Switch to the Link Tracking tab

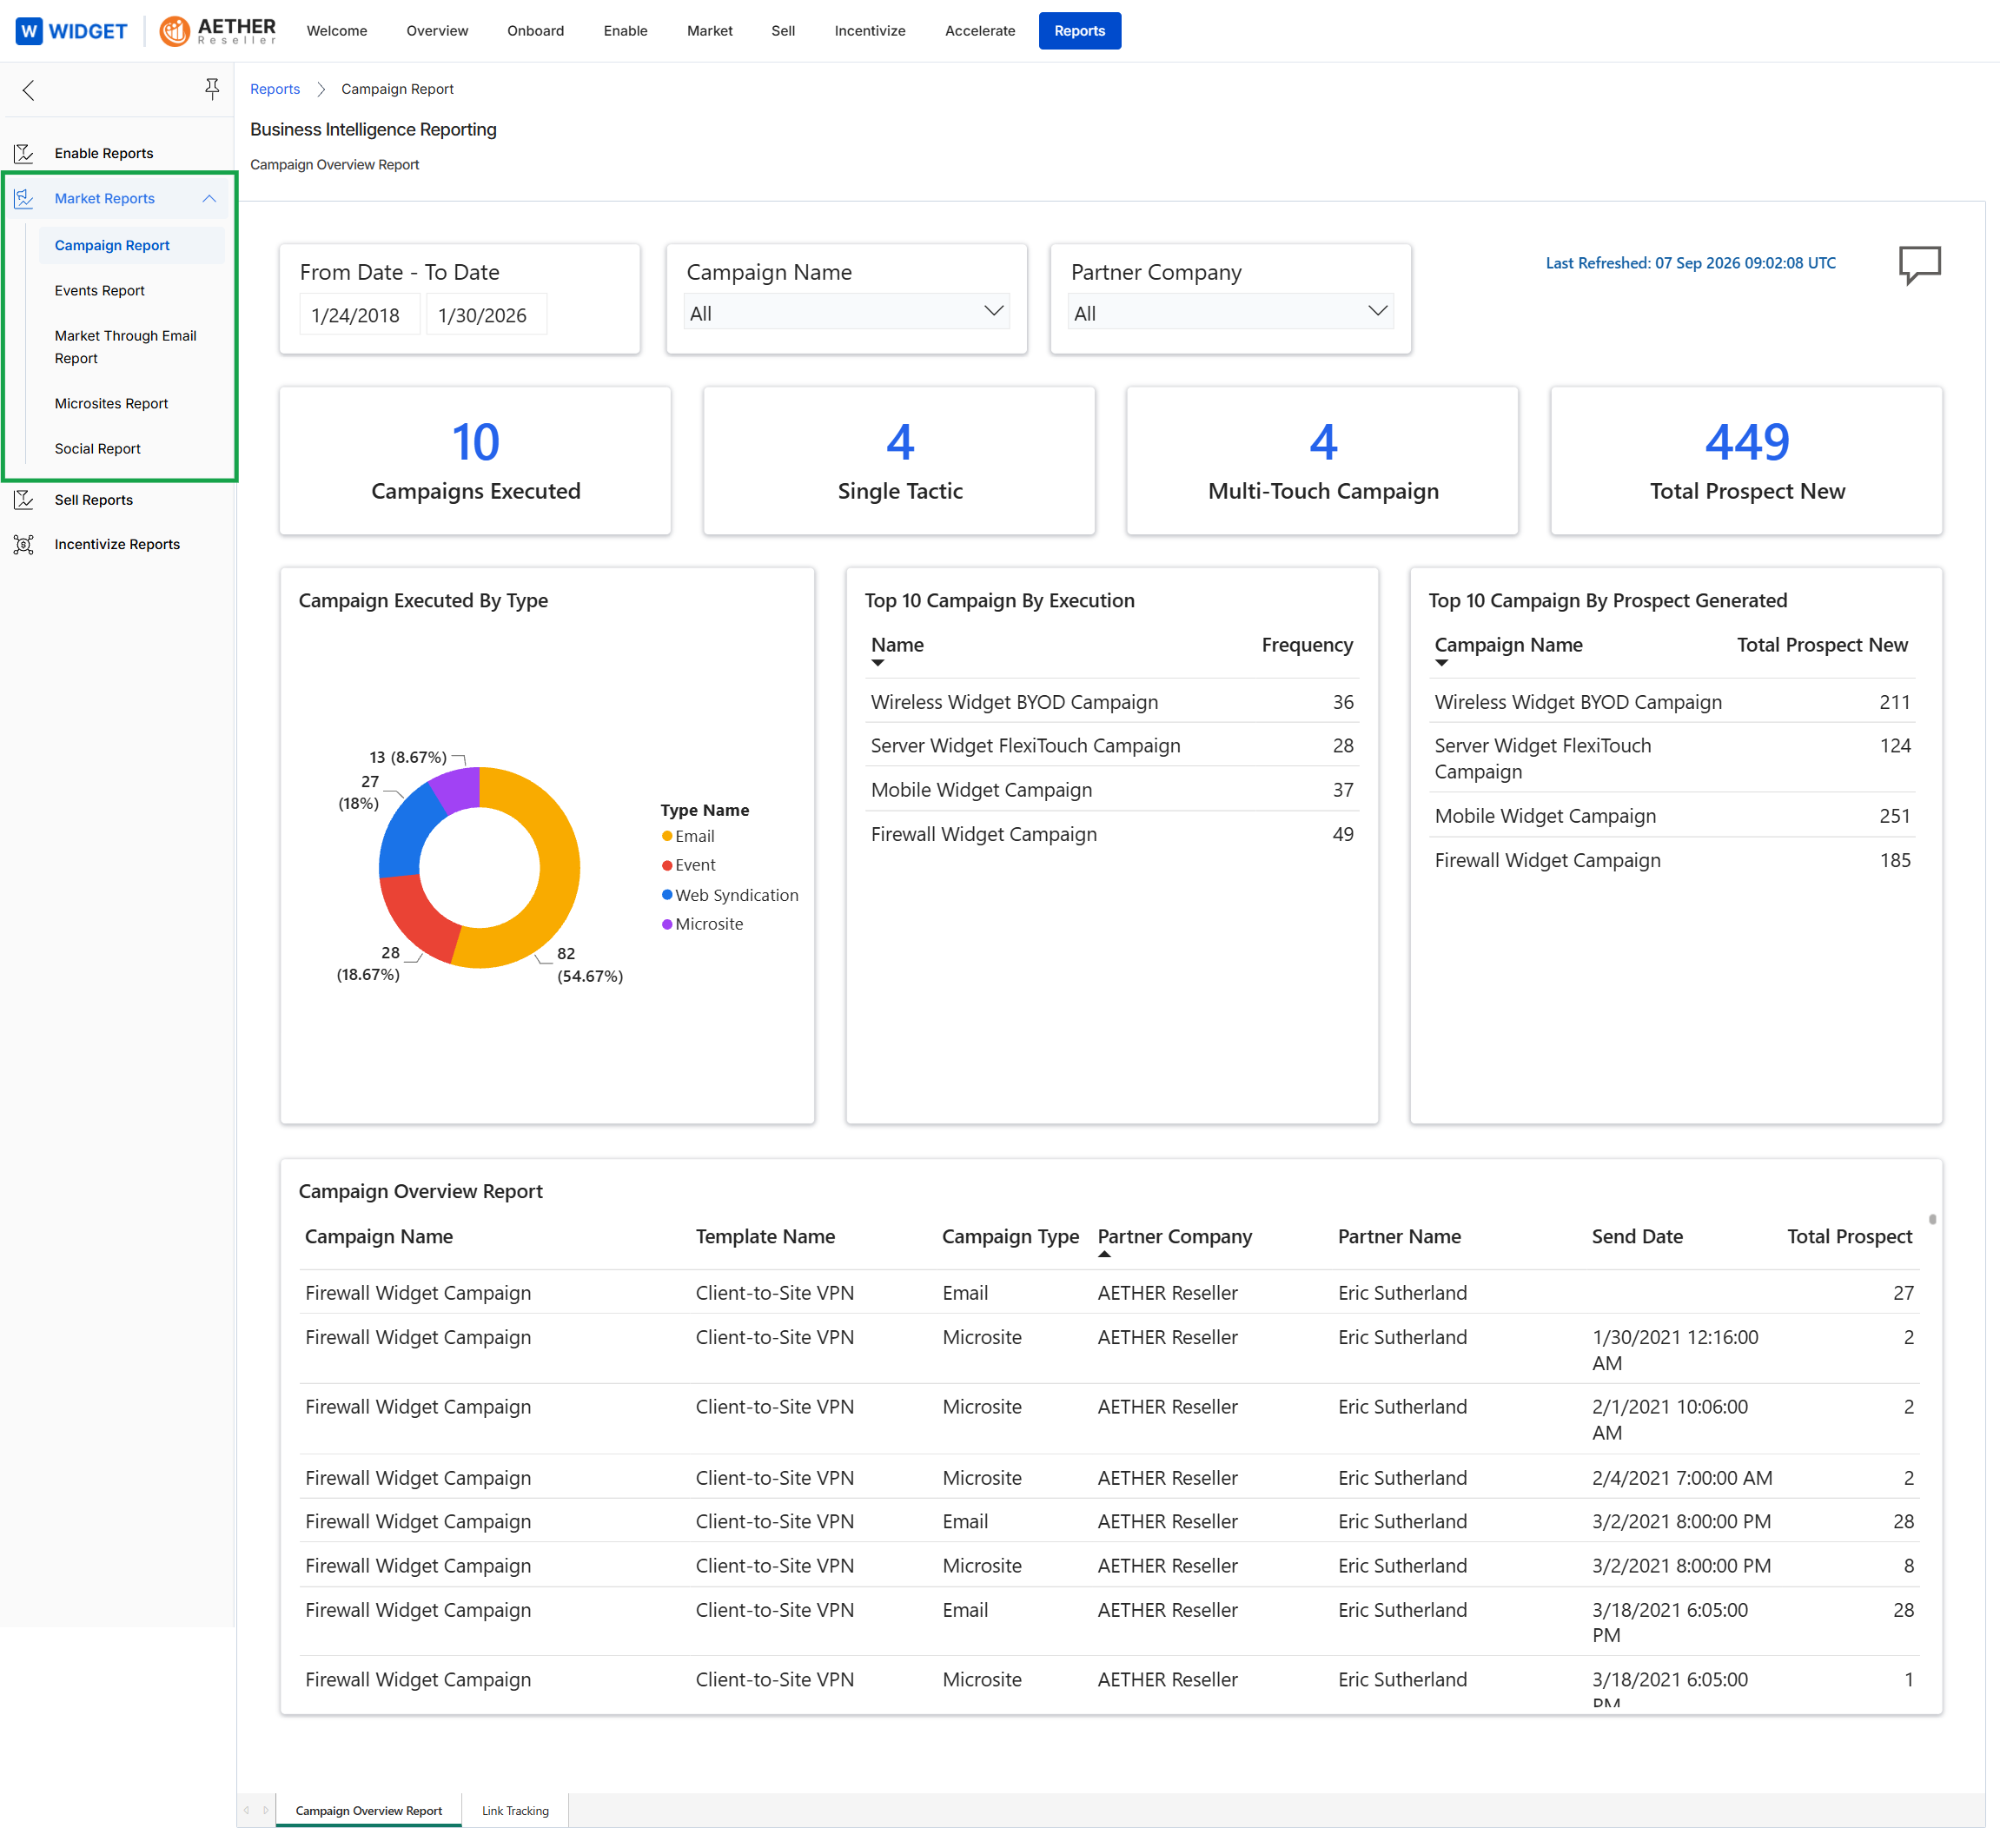(x=515, y=1810)
